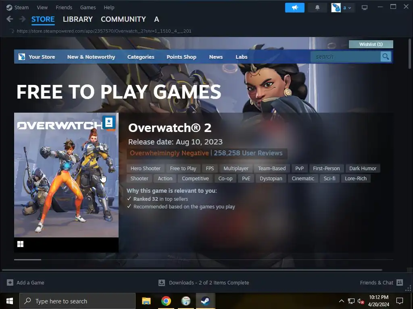Open the News link
413x309 pixels.
(x=216, y=57)
